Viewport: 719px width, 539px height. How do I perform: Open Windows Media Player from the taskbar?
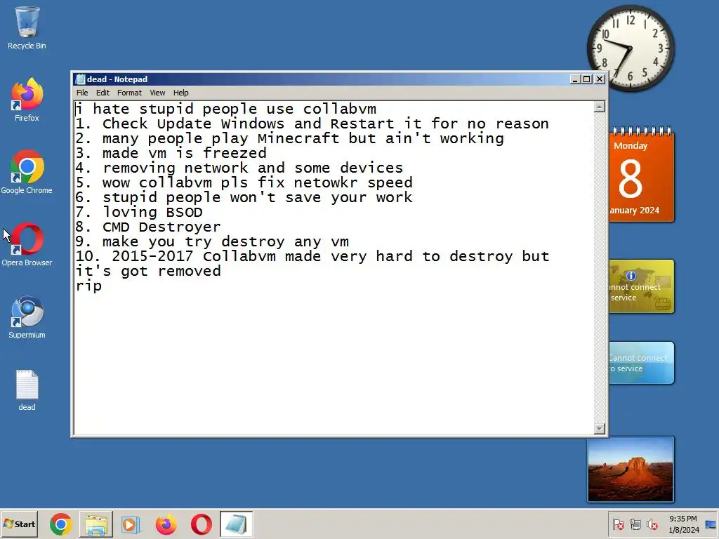point(130,524)
